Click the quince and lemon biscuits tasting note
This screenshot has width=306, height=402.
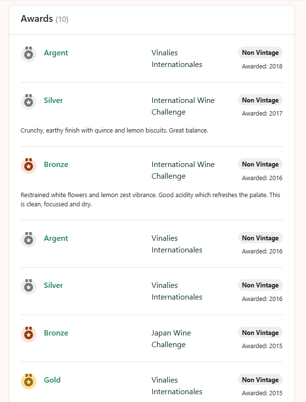pos(114,131)
